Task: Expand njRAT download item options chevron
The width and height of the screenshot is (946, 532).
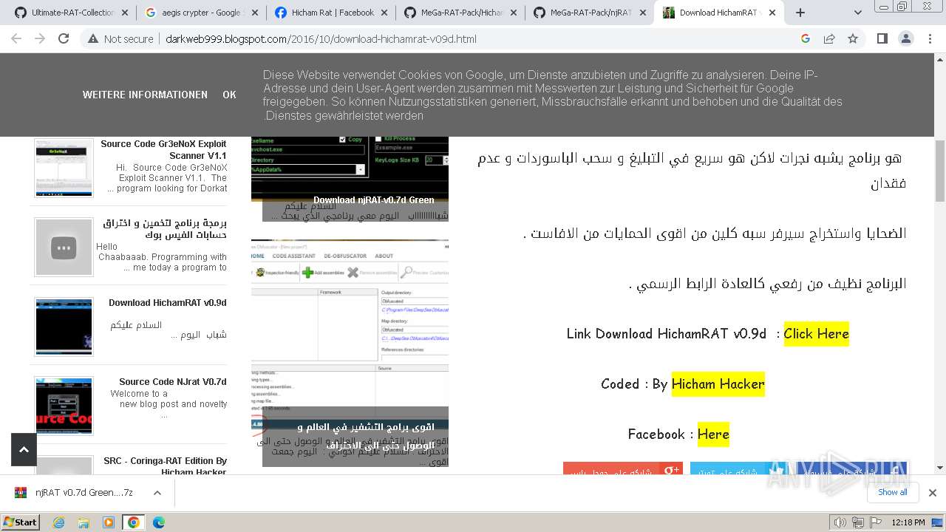Action: [157, 493]
